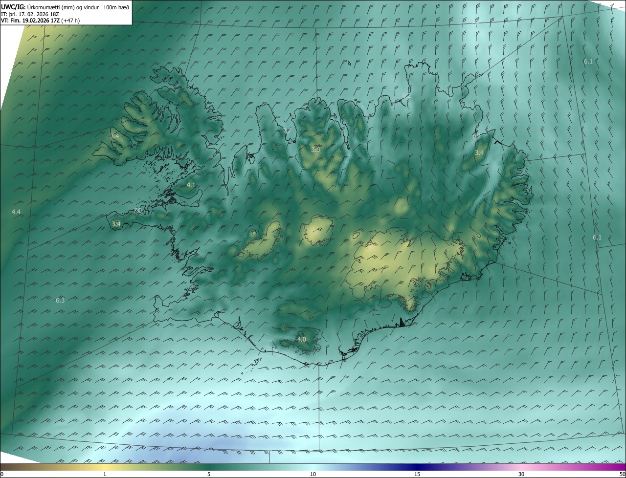This screenshot has height=478, width=626.
Task: Click the '6.3' value label over the sea
Action: click(60, 300)
